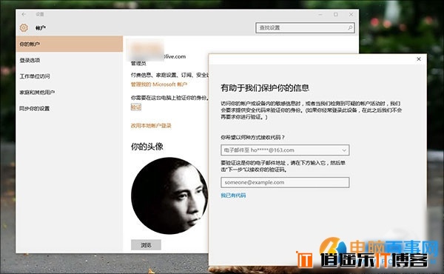The width and height of the screenshot is (444, 274).
Task: Click the back arrow in Settings window
Action: [24, 14]
